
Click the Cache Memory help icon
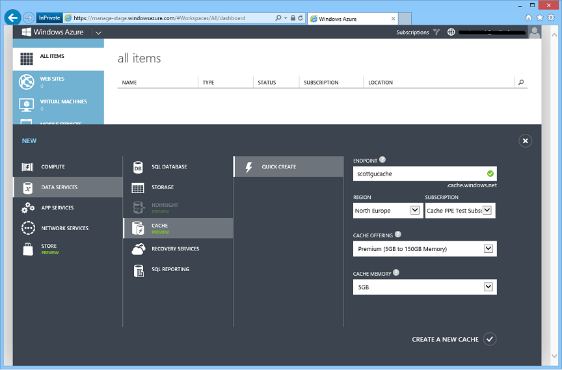[396, 272]
